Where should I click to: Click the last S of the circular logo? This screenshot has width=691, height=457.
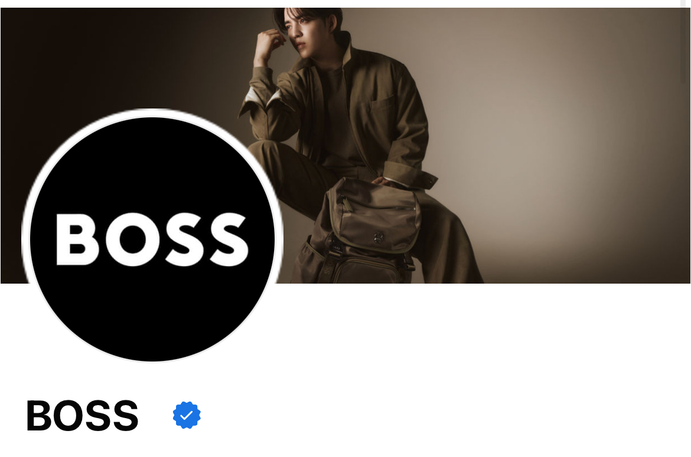[x=229, y=239]
